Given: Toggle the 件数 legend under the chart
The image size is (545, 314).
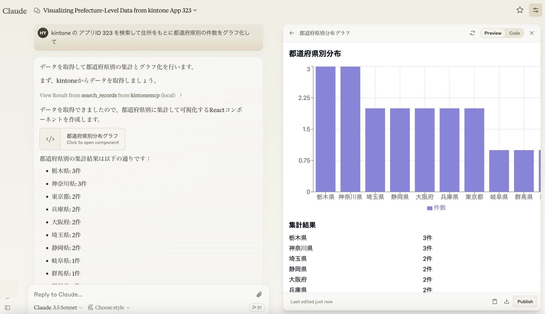Looking at the screenshot, I should (437, 208).
